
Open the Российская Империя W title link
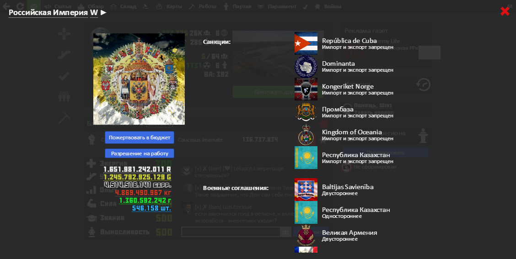(53, 12)
